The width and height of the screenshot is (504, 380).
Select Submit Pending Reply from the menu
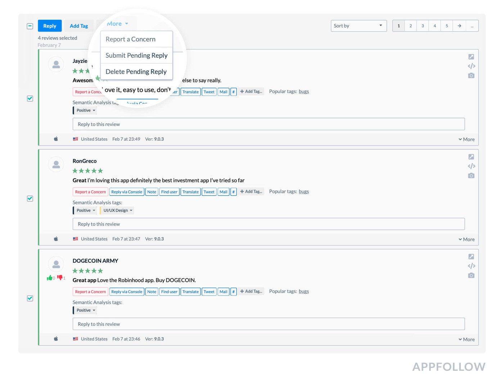tap(136, 55)
